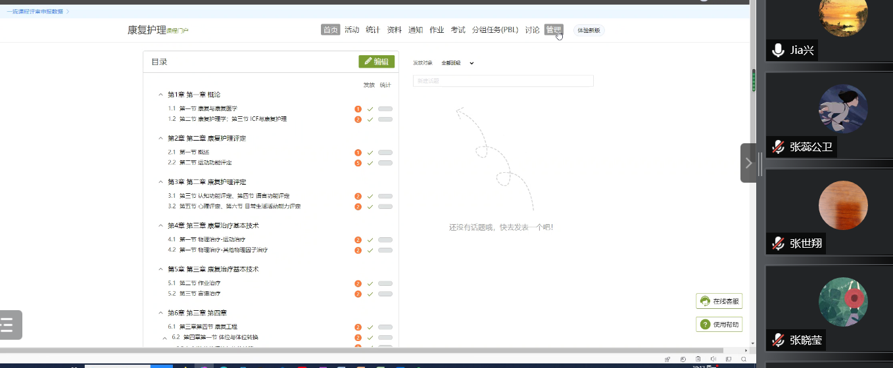Click the 在线客服 headset support button
This screenshot has width=893, height=368.
tap(719, 302)
